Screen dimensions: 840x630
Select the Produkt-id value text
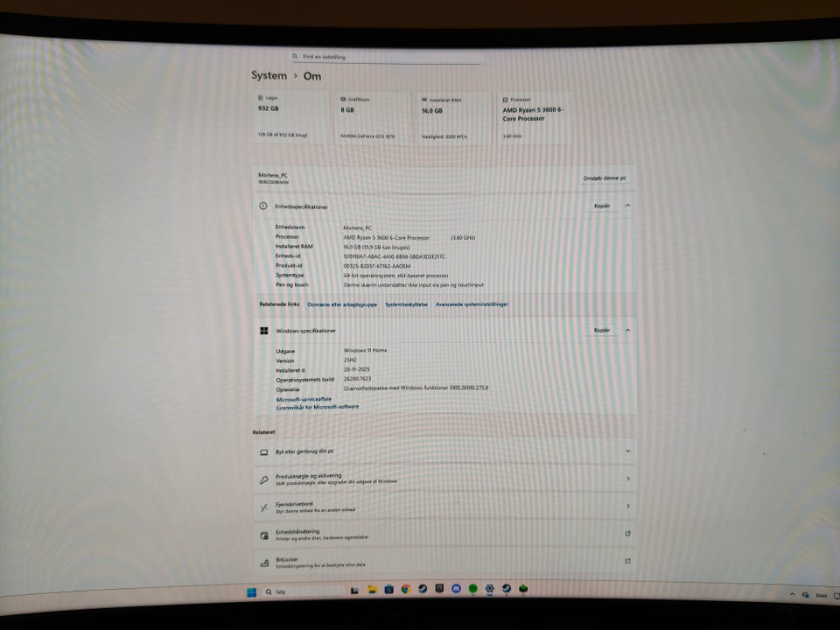[377, 266]
